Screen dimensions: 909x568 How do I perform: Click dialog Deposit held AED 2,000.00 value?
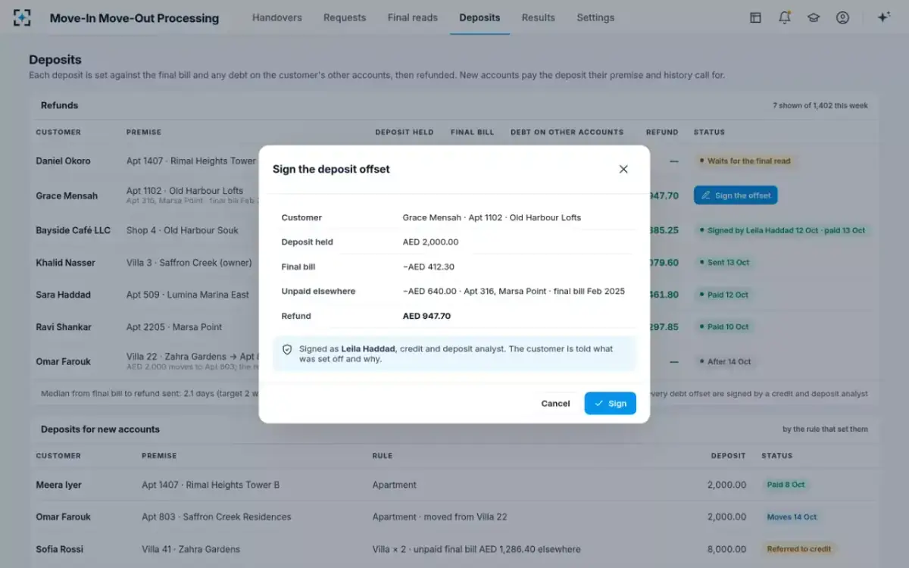430,242
